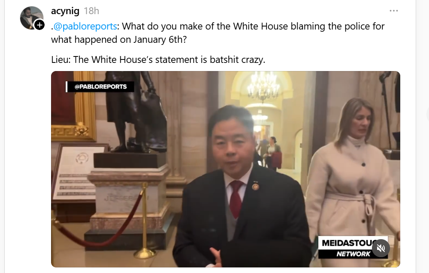Click the Lieu quote text line

158,59
